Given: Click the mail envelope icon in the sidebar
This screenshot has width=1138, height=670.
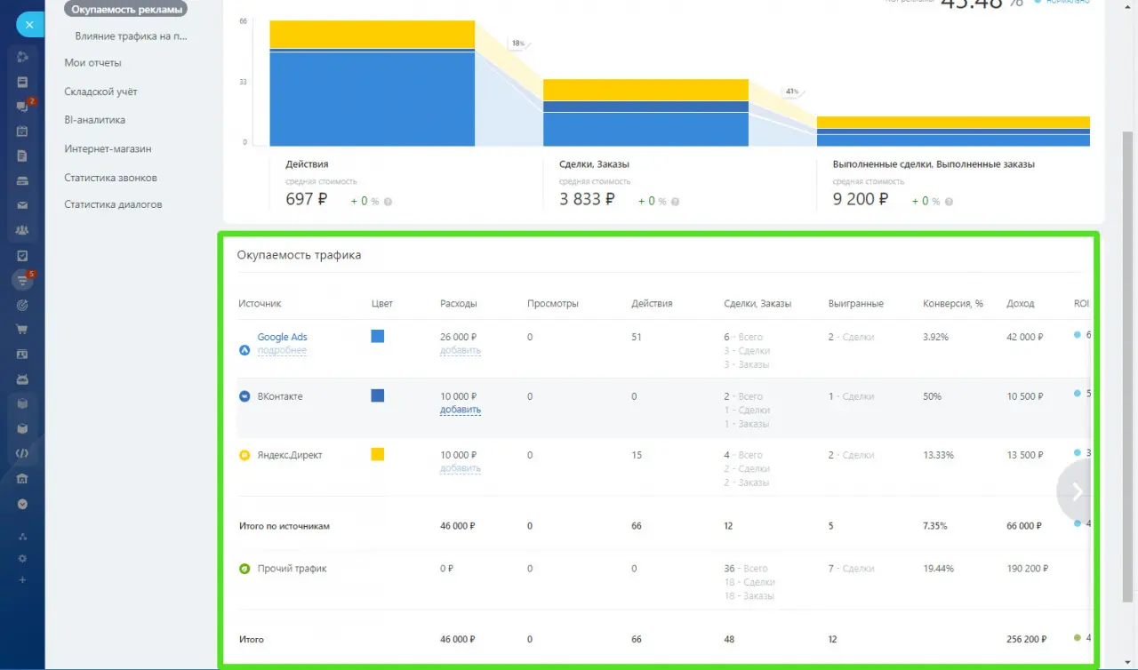Looking at the screenshot, I should [x=23, y=205].
